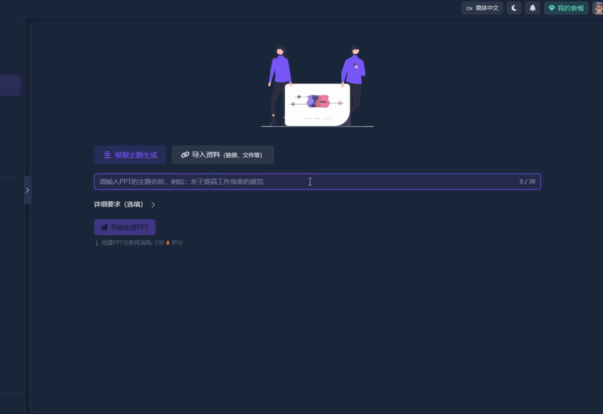Click the CN badge beside 简体中文
Viewport: 603px width, 414px height.
(470, 8)
